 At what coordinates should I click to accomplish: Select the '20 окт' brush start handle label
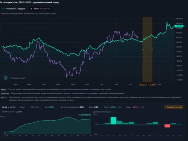point(143,84)
